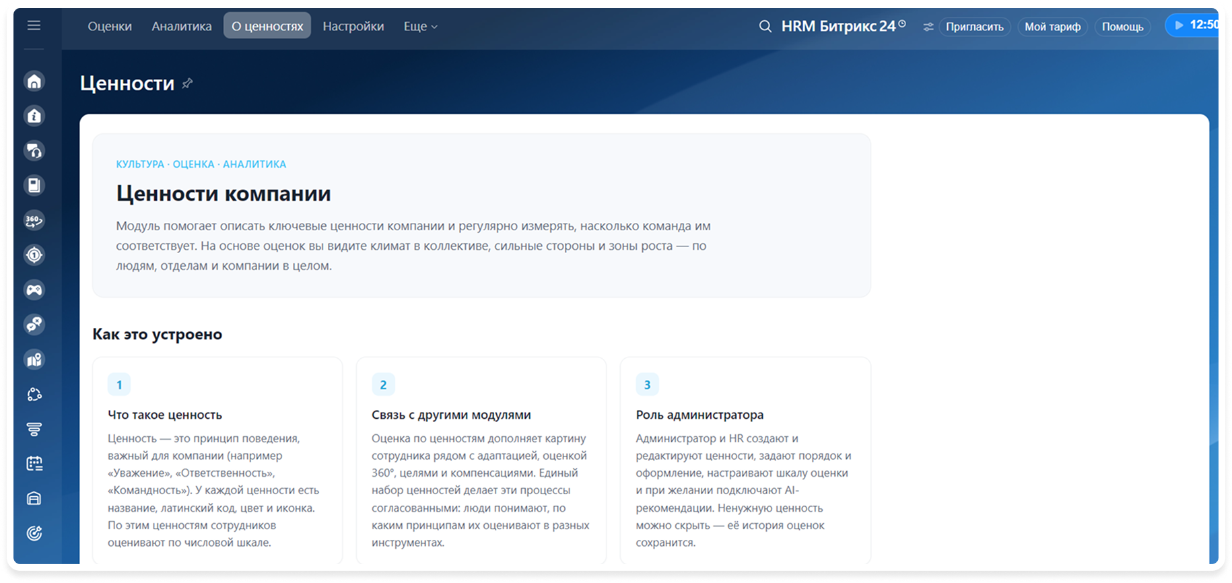Click the Пригласить button
Image resolution: width=1232 pixels, height=583 pixels.
[x=974, y=27]
